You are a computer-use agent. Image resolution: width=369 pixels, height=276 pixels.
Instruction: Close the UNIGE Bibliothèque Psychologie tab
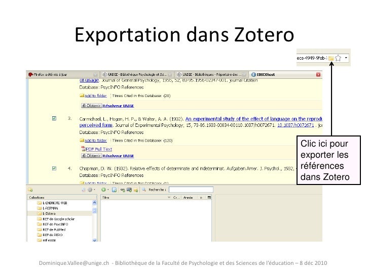[x=170, y=74]
